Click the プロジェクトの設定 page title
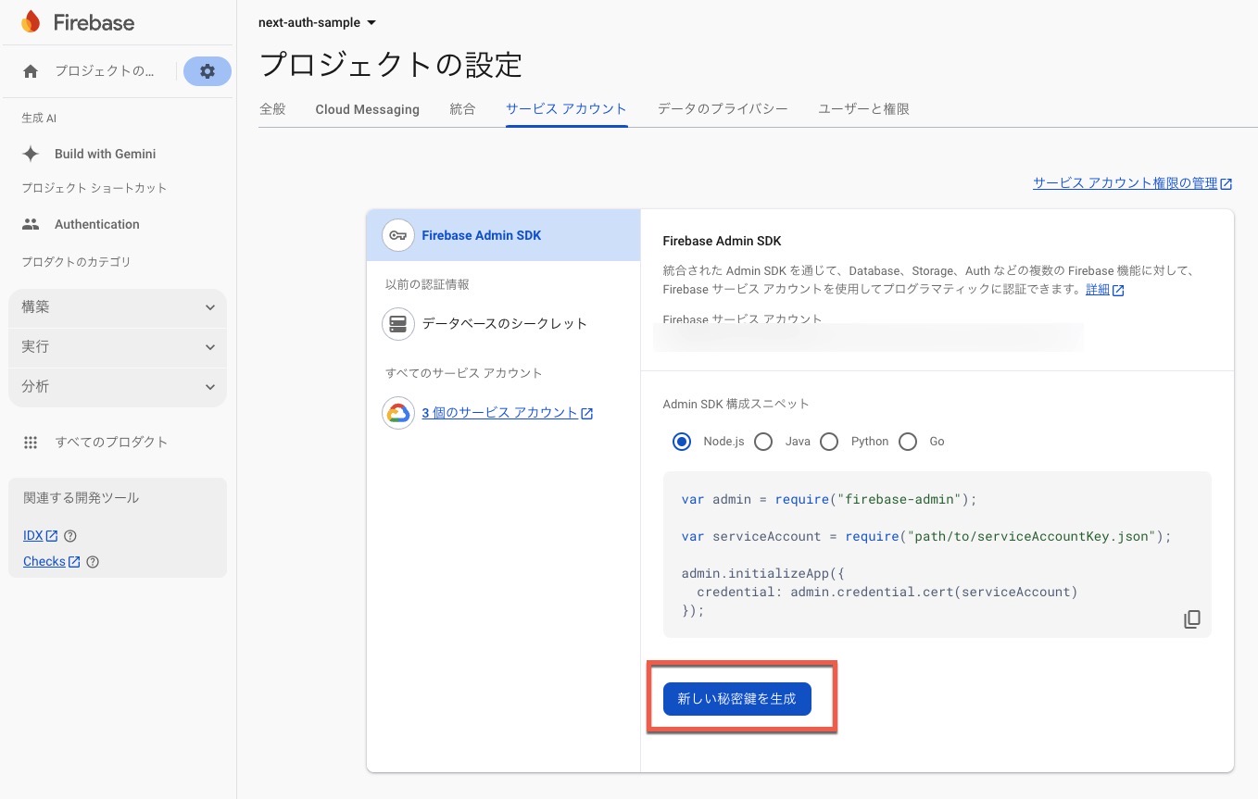Viewport: 1258px width, 799px height. pyautogui.click(x=391, y=65)
